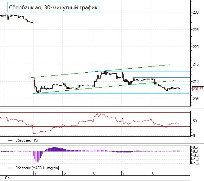Click the purple MACD Histogram legend marker
The width and height of the screenshot is (204, 181).
pos(10,168)
